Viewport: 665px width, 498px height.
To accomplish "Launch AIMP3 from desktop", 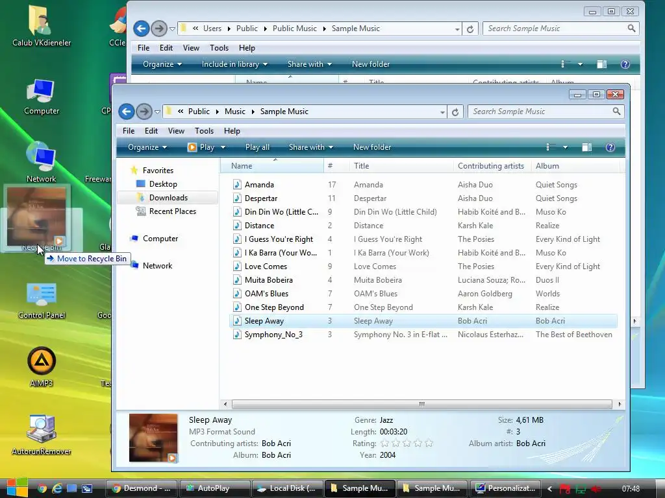I will [41, 367].
